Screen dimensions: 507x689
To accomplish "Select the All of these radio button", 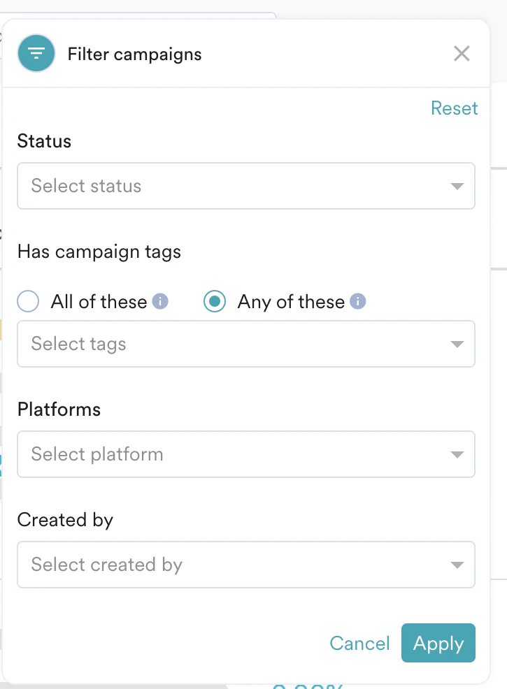I will (28, 301).
